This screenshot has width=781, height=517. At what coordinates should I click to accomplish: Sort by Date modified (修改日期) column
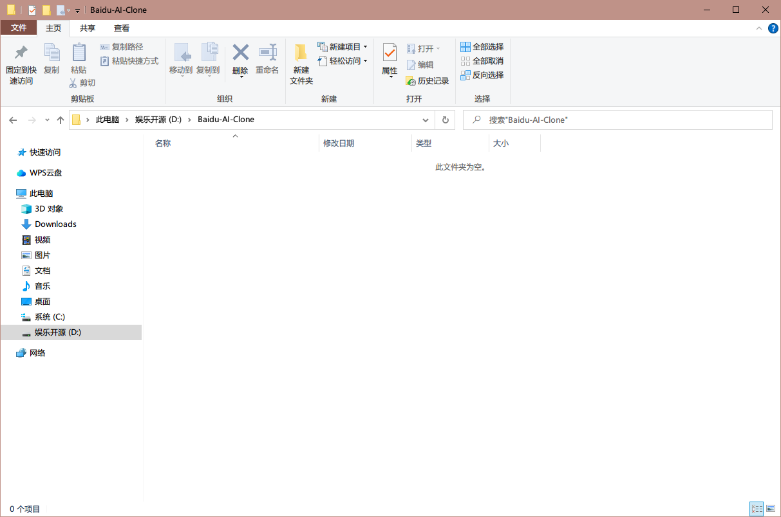point(339,143)
